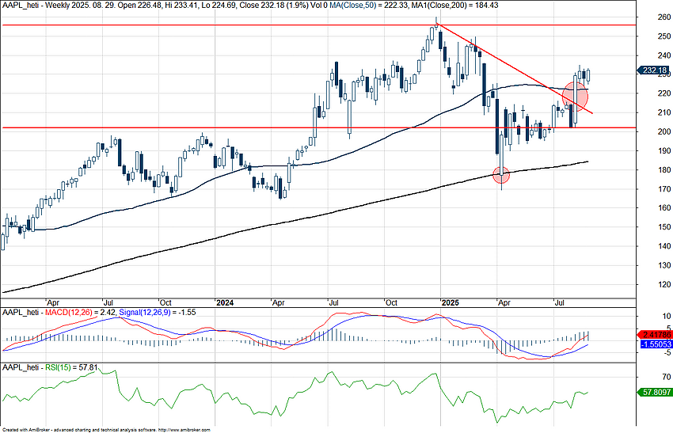Click the 160 price axis label
This screenshot has height=433, width=673.
coord(664,208)
